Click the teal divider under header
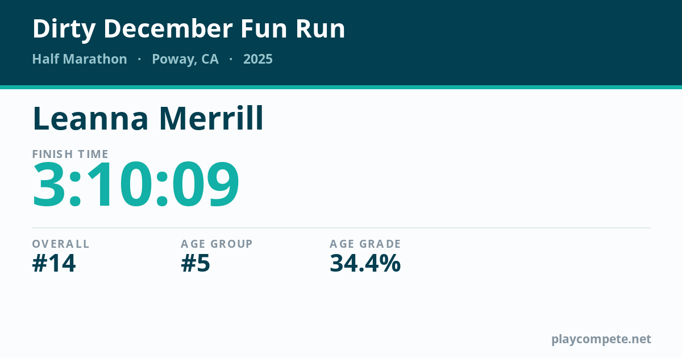Viewport: 682px width, 358px height. [341, 88]
